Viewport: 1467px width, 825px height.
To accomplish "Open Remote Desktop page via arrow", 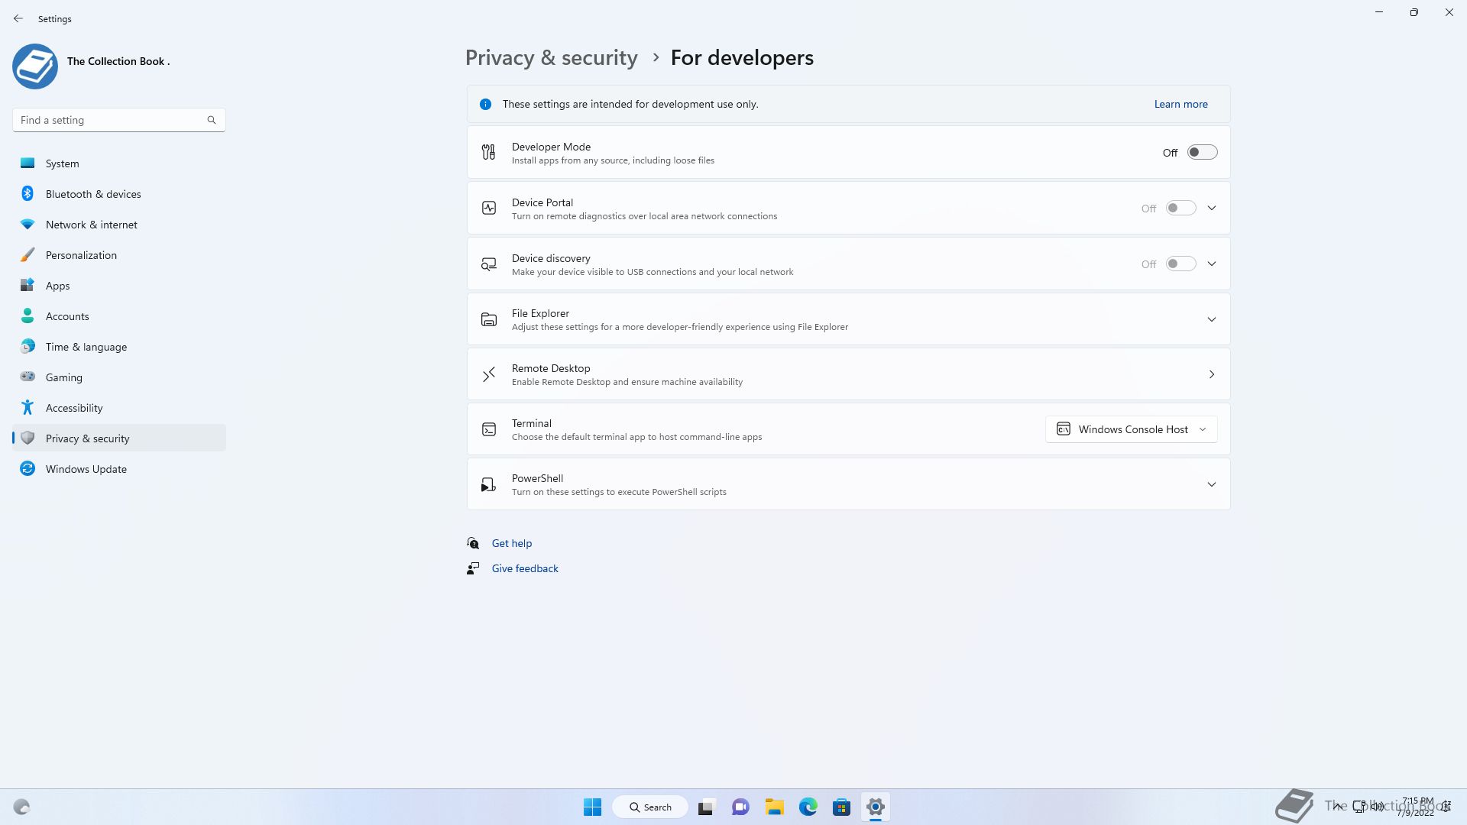I will (1212, 374).
